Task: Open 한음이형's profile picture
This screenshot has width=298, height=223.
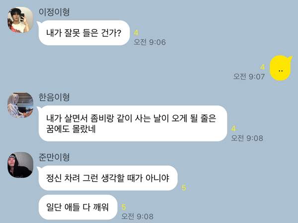Action: 20,105
